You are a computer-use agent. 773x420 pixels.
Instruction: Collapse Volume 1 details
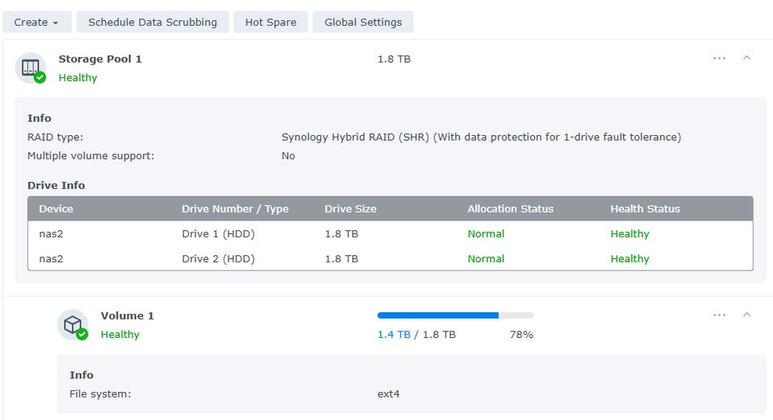747,315
